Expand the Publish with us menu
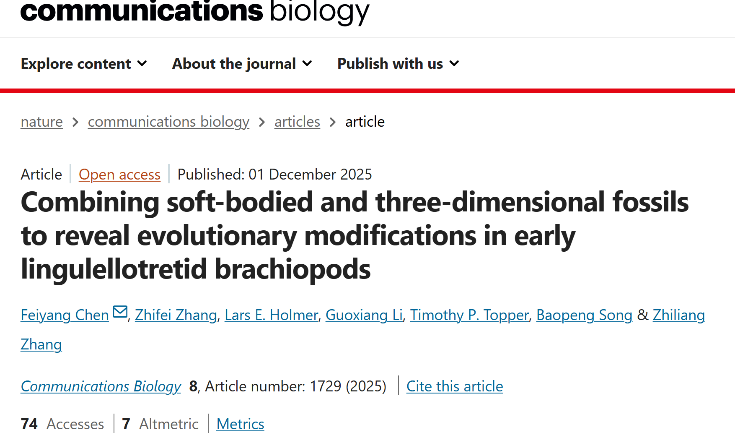This screenshot has height=443, width=735. pos(398,64)
